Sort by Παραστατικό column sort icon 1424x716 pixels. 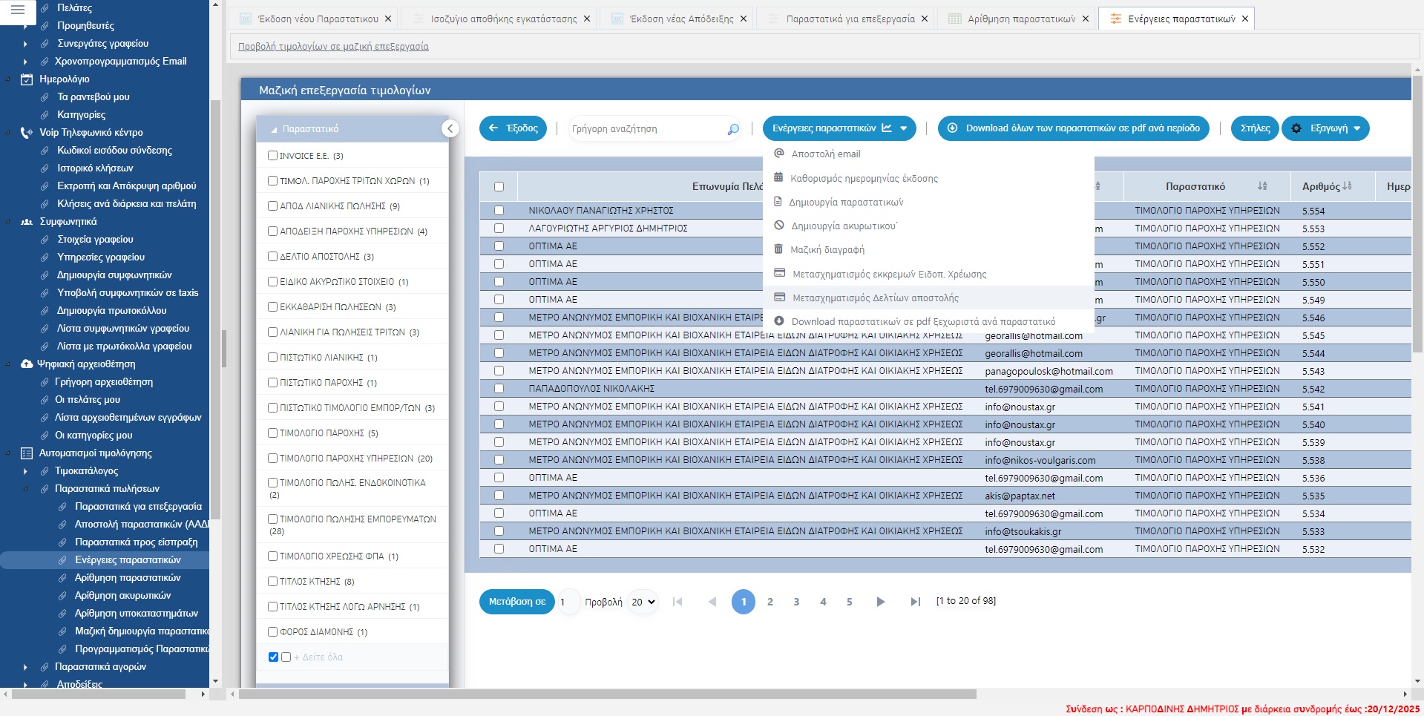click(1262, 186)
